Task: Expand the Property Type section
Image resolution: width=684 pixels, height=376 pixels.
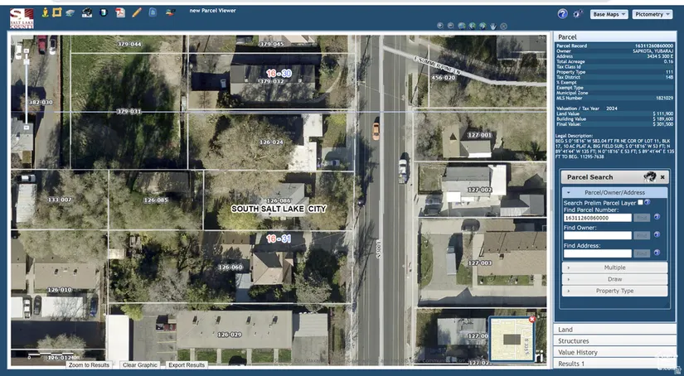Action: [x=614, y=291]
